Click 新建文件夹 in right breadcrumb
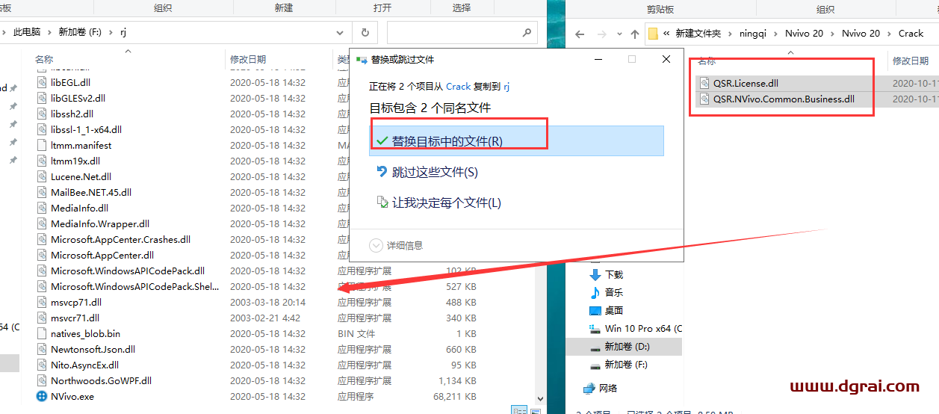 (698, 33)
